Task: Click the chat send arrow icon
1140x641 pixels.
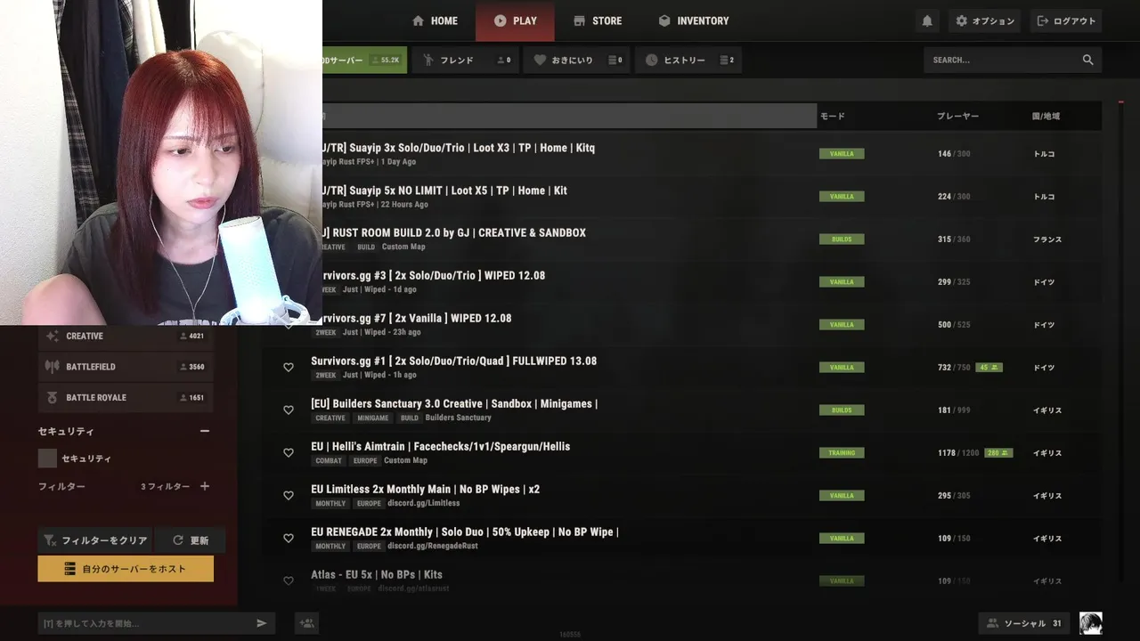Action: click(x=262, y=623)
